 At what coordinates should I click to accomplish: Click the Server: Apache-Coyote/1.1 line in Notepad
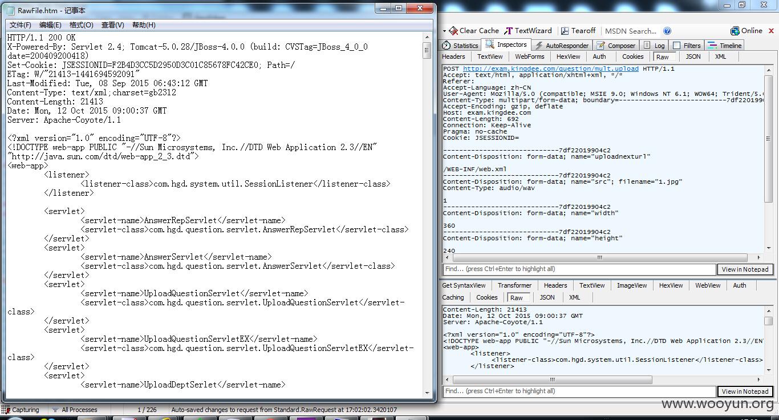[64, 120]
